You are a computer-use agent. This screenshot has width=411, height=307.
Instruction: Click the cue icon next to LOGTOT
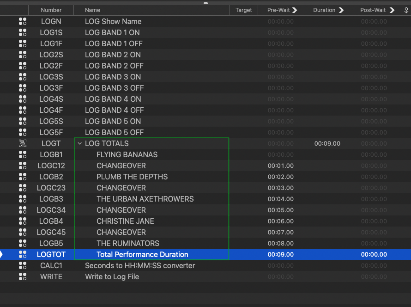click(x=22, y=254)
